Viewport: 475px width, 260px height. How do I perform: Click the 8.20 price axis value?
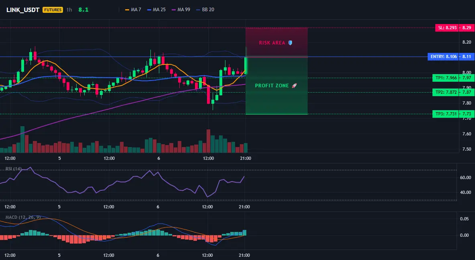[x=467, y=42]
